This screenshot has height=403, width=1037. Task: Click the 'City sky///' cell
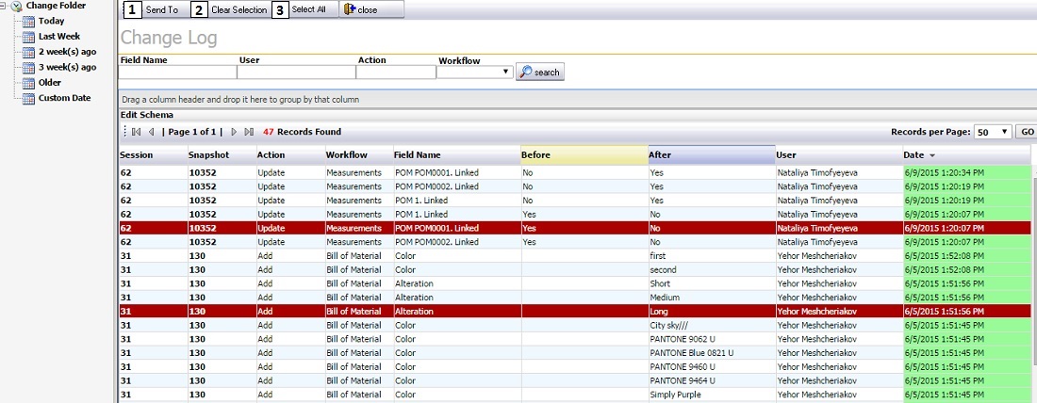pyautogui.click(x=713, y=325)
